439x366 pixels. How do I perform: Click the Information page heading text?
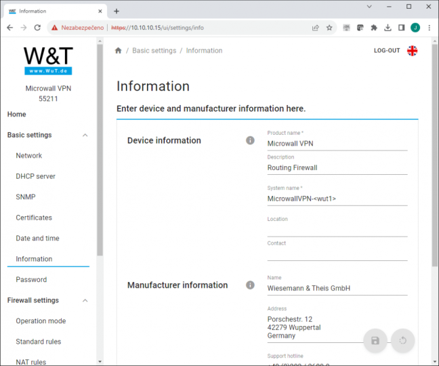pyautogui.click(x=153, y=86)
